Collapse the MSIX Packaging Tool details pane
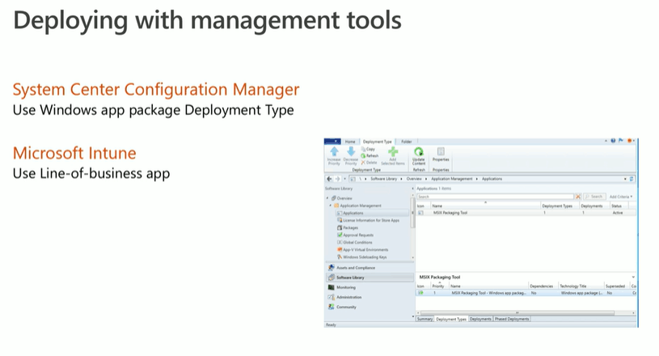659x356 pixels. [633, 277]
